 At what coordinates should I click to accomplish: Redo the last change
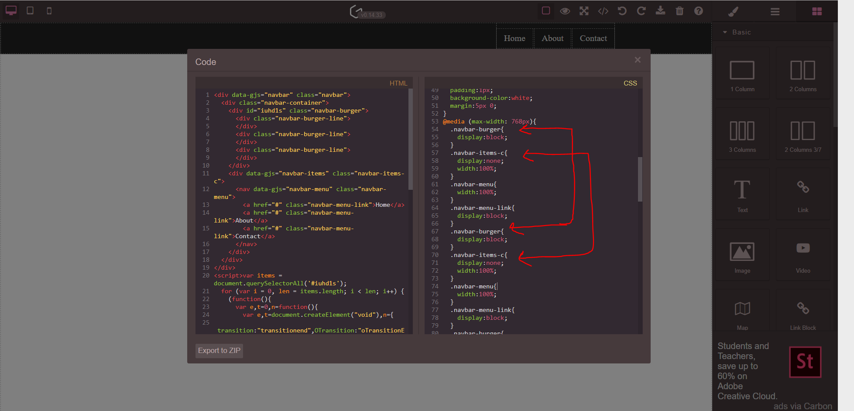click(x=641, y=11)
